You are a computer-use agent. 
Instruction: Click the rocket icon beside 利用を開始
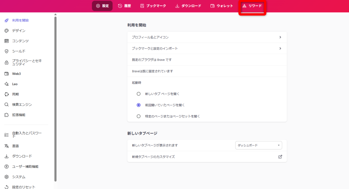coord(6,20)
